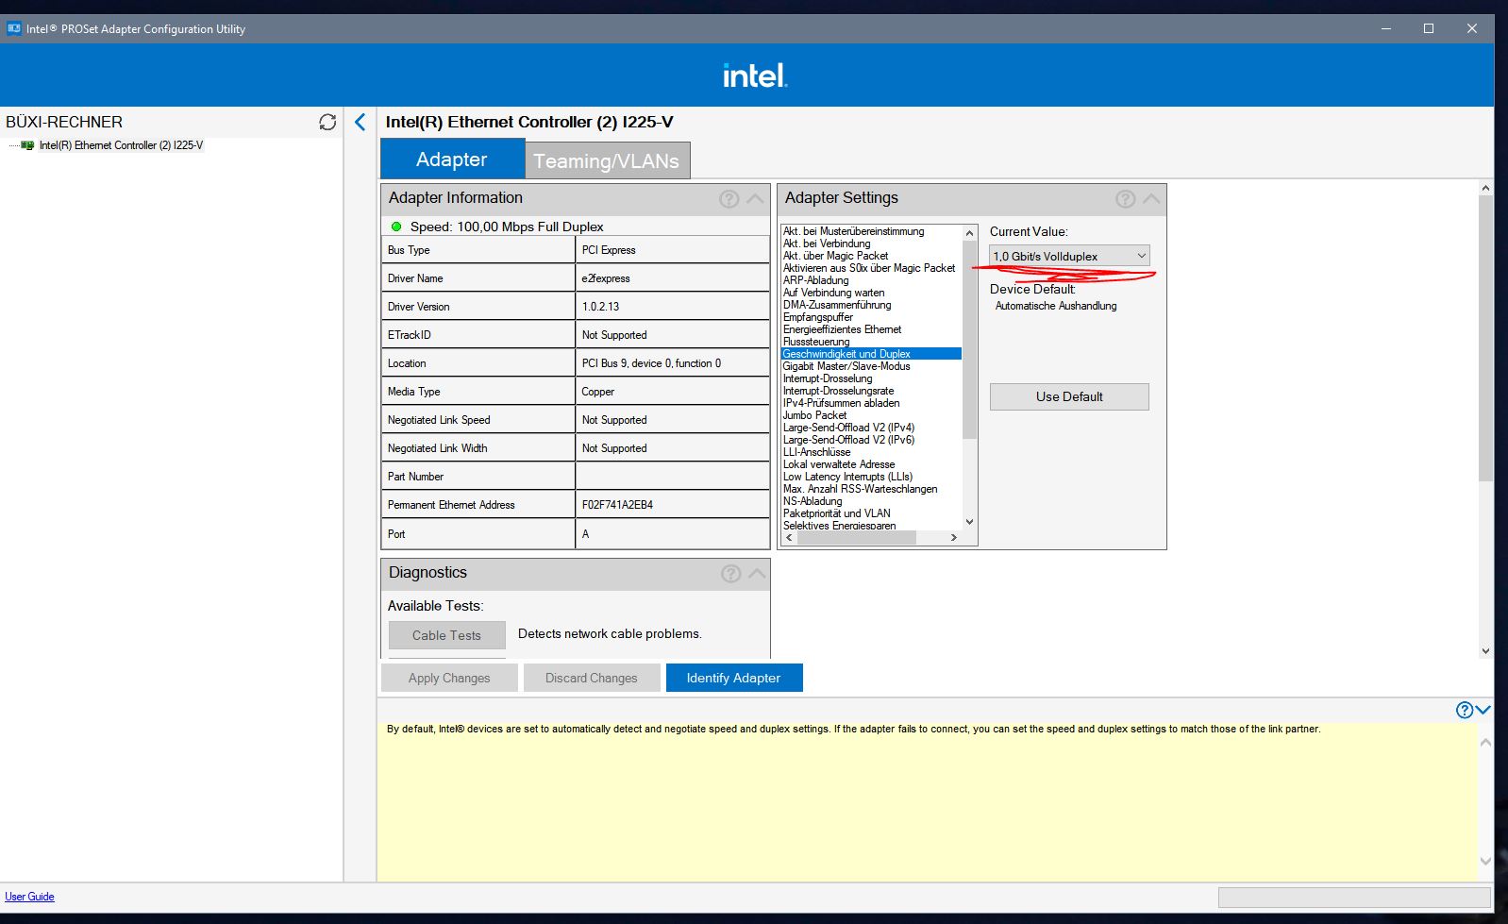Click the settings list scroll-up arrow
The width and height of the screenshot is (1508, 924).
[x=969, y=232]
